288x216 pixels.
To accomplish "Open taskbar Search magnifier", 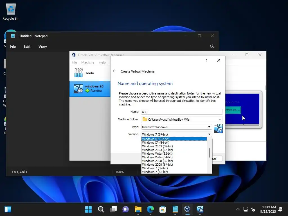I will 101,209.
